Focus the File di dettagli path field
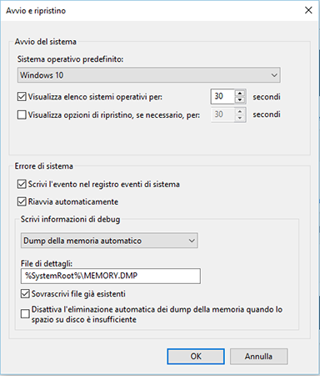This screenshot has height=376, width=320. (x=111, y=276)
